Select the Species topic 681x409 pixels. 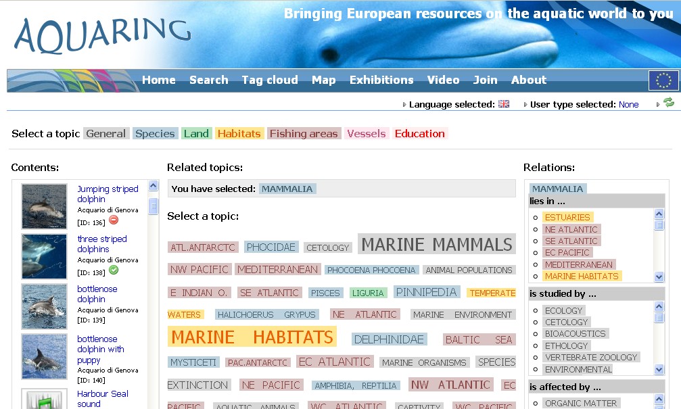pyautogui.click(x=155, y=133)
